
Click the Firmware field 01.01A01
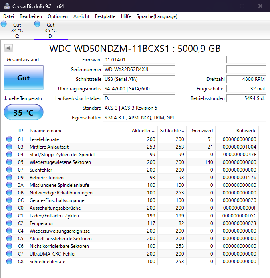[139, 60]
